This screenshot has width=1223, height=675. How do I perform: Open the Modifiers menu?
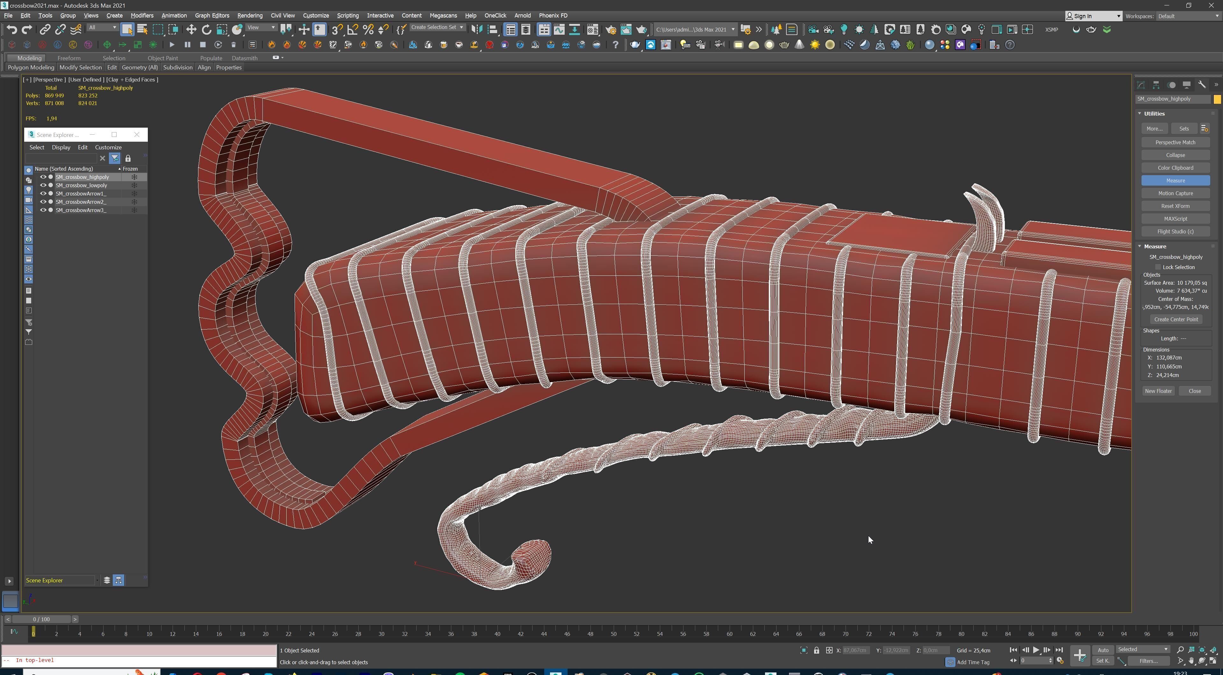(x=142, y=16)
